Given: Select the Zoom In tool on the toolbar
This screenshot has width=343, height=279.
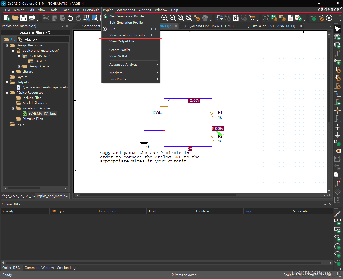Looking at the screenshot, I should point(164,18).
